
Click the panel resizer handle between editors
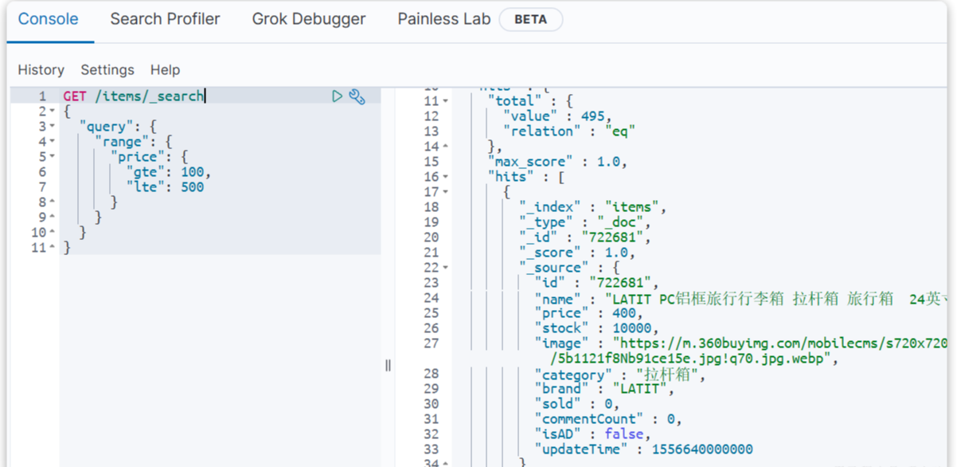(388, 365)
